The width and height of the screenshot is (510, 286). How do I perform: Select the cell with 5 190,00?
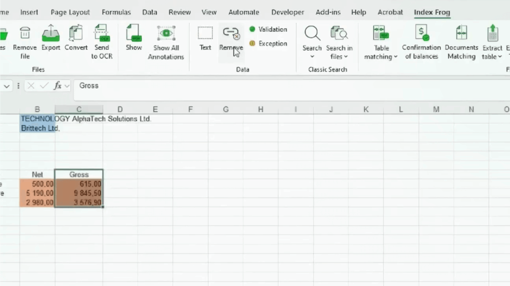[x=37, y=193]
